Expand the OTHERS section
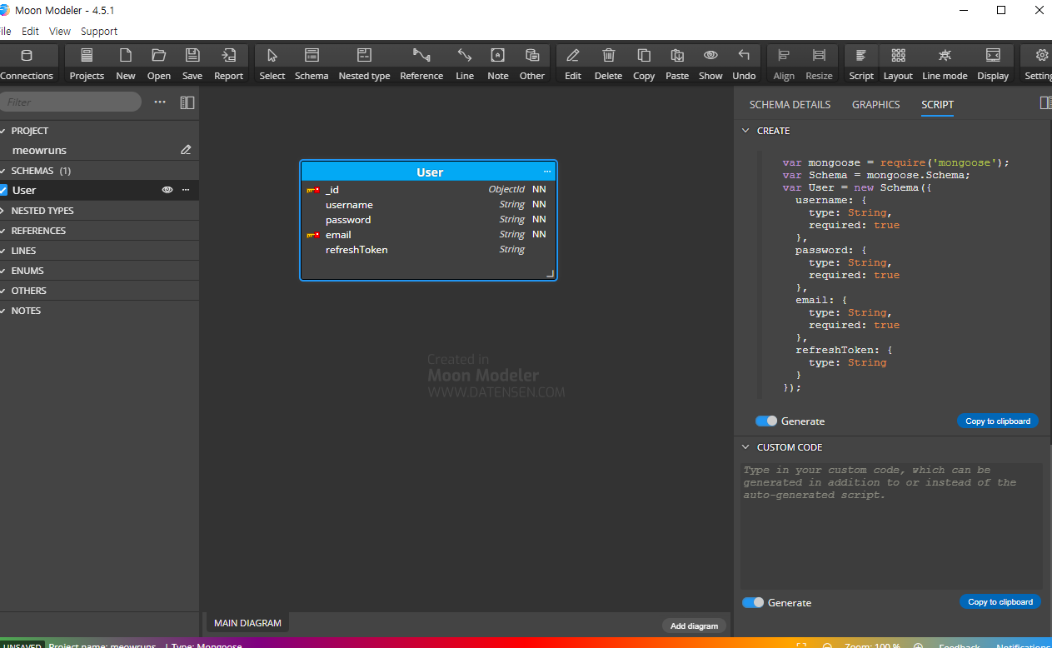Screen dimensions: 1052x648 click(x=3, y=291)
